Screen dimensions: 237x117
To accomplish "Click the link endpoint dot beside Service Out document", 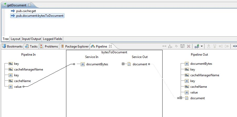I will point(149,64).
